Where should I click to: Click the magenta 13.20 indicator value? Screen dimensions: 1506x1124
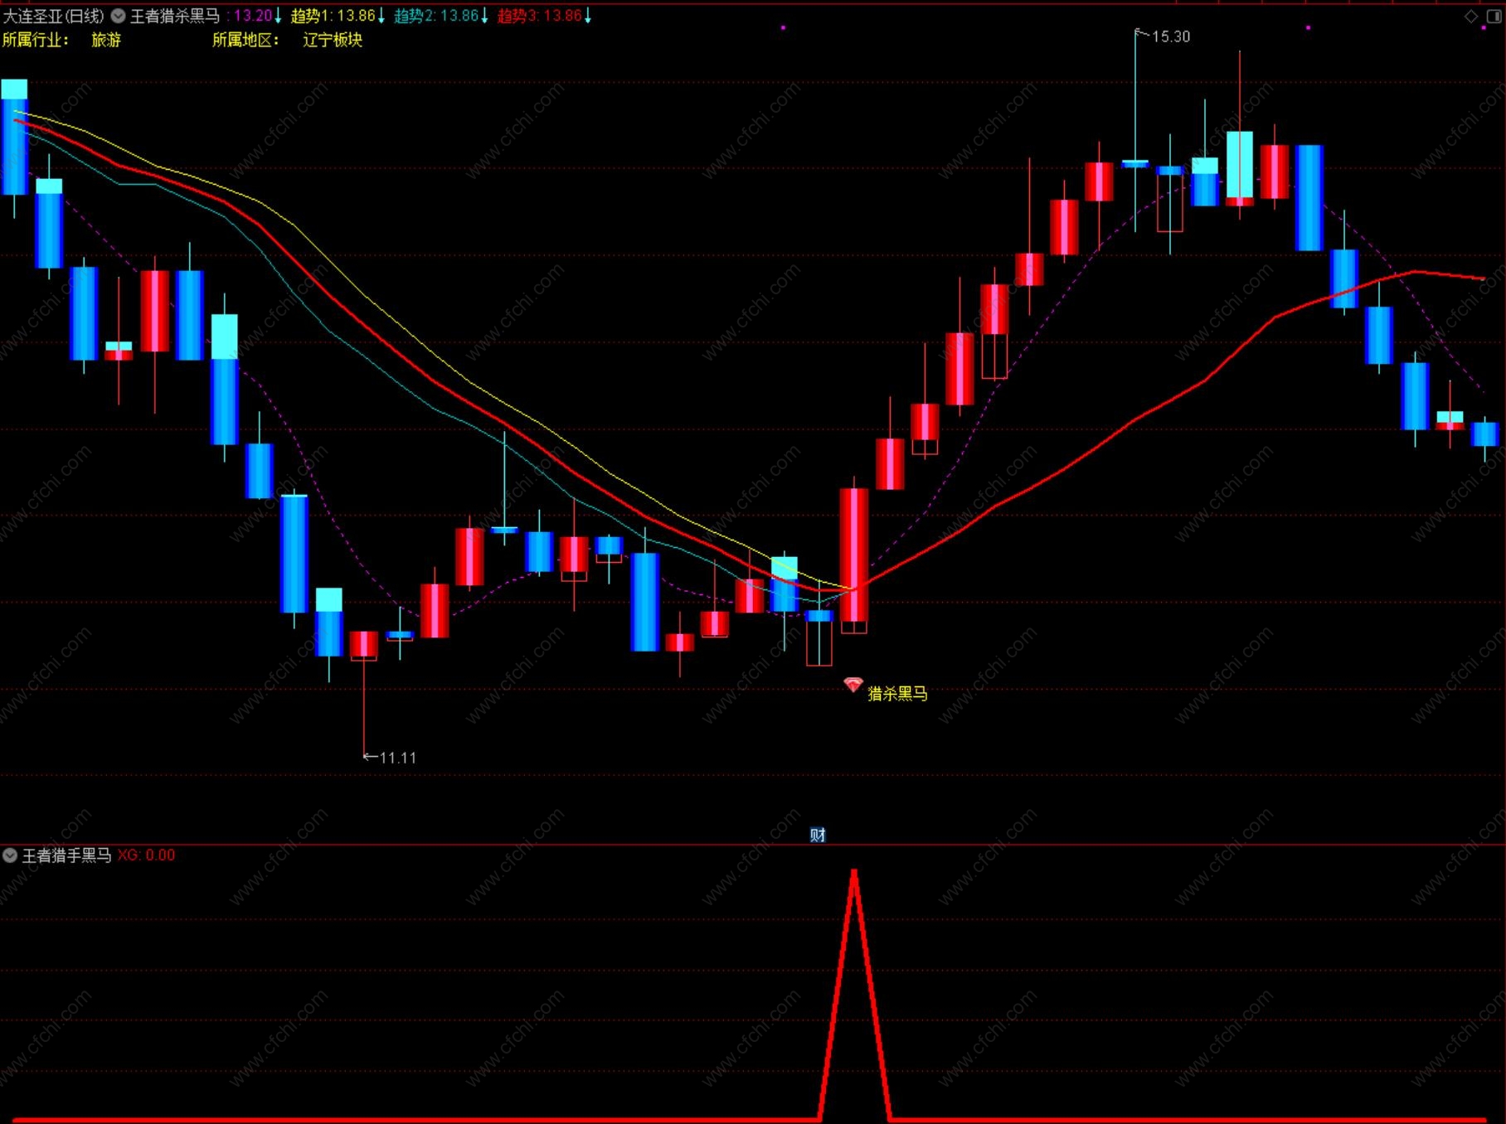(x=253, y=16)
